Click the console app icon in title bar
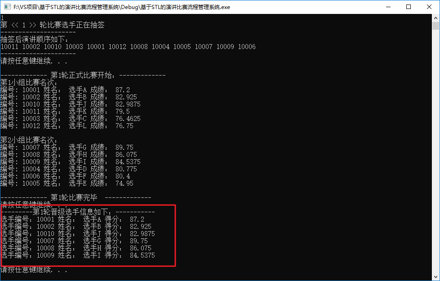 (7, 7)
